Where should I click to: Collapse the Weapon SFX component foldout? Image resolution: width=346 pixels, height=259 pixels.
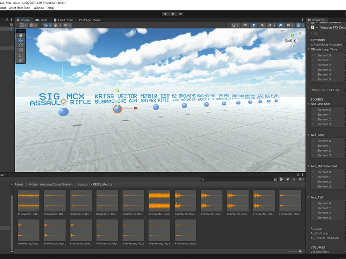pyautogui.click(x=309, y=27)
